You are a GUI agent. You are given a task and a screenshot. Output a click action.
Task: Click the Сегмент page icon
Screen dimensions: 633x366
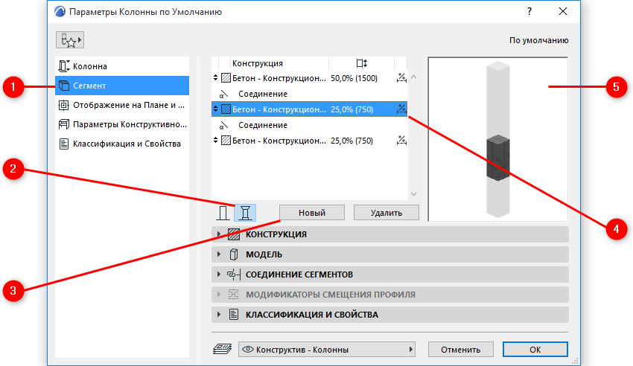pyautogui.click(x=64, y=86)
